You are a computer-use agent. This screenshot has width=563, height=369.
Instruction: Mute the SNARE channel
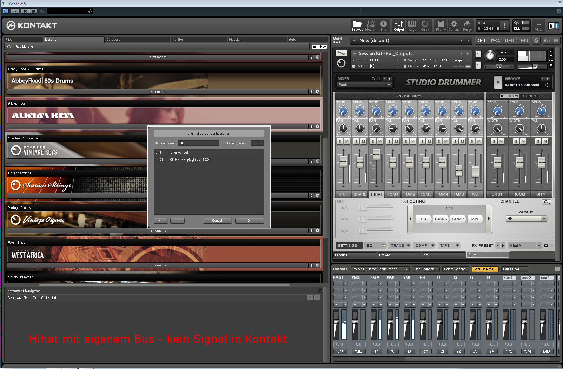(x=363, y=142)
